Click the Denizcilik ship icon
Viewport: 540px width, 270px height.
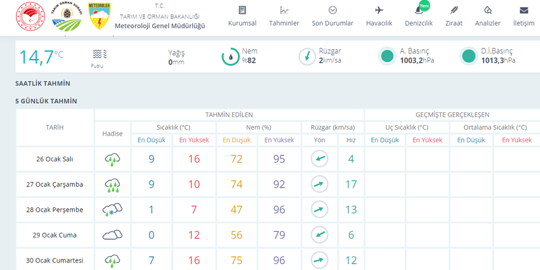[x=418, y=12]
